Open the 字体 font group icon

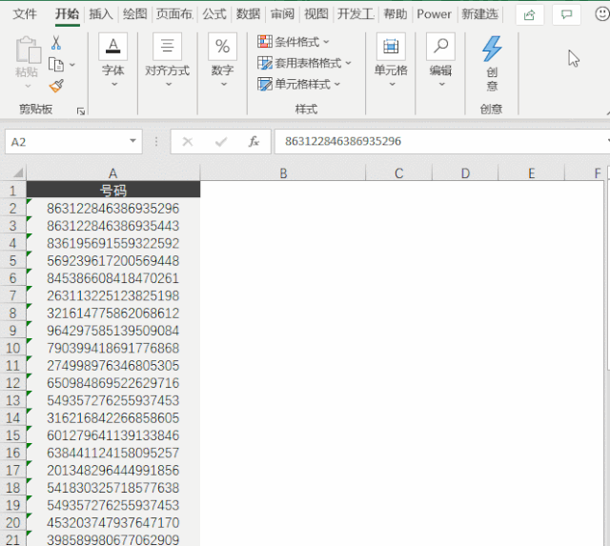pos(112,47)
